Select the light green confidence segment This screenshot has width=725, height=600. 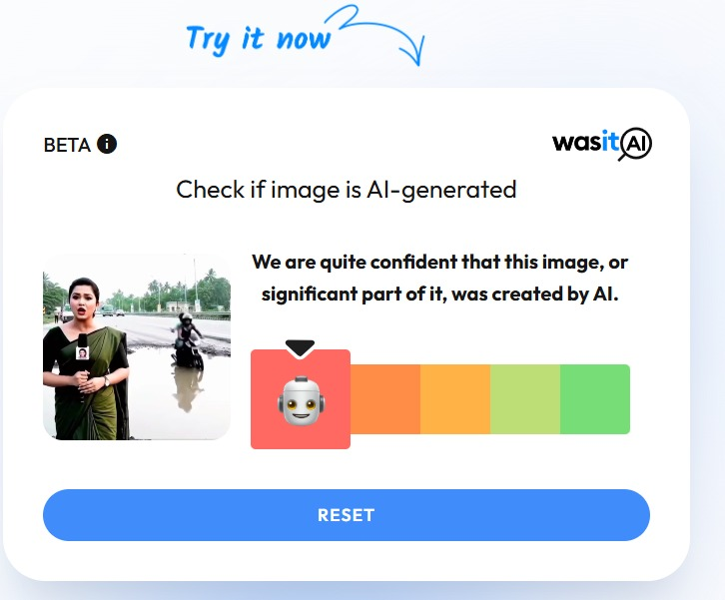[525, 399]
